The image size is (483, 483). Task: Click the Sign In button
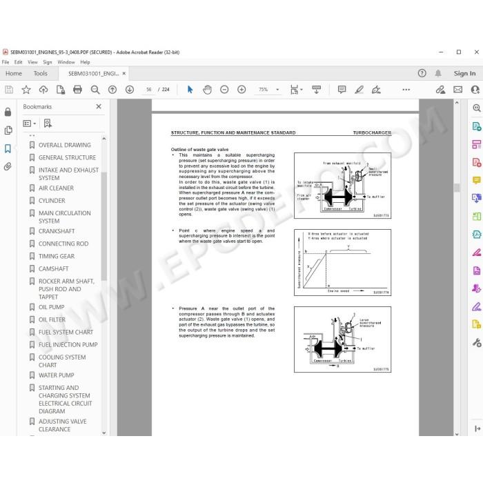pyautogui.click(x=464, y=73)
